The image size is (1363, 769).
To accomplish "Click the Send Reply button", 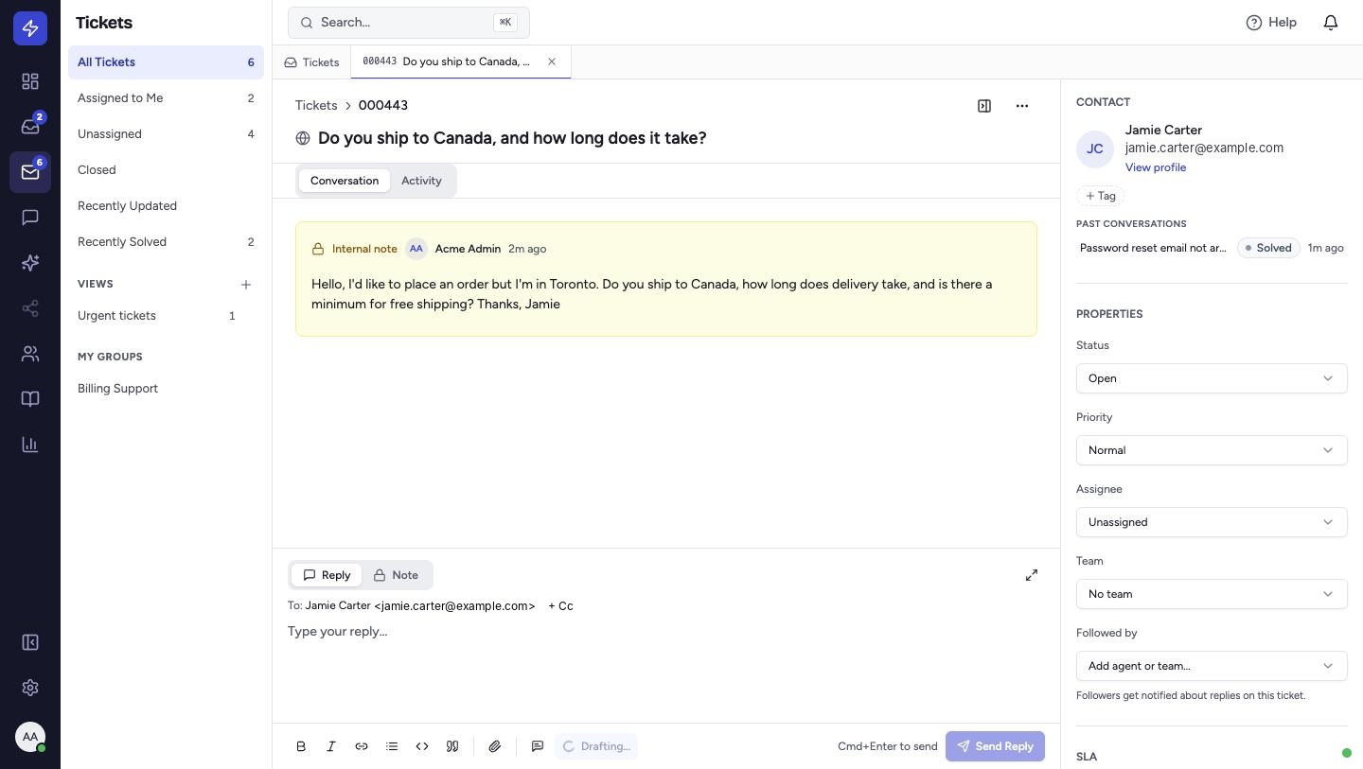I will coord(995,746).
